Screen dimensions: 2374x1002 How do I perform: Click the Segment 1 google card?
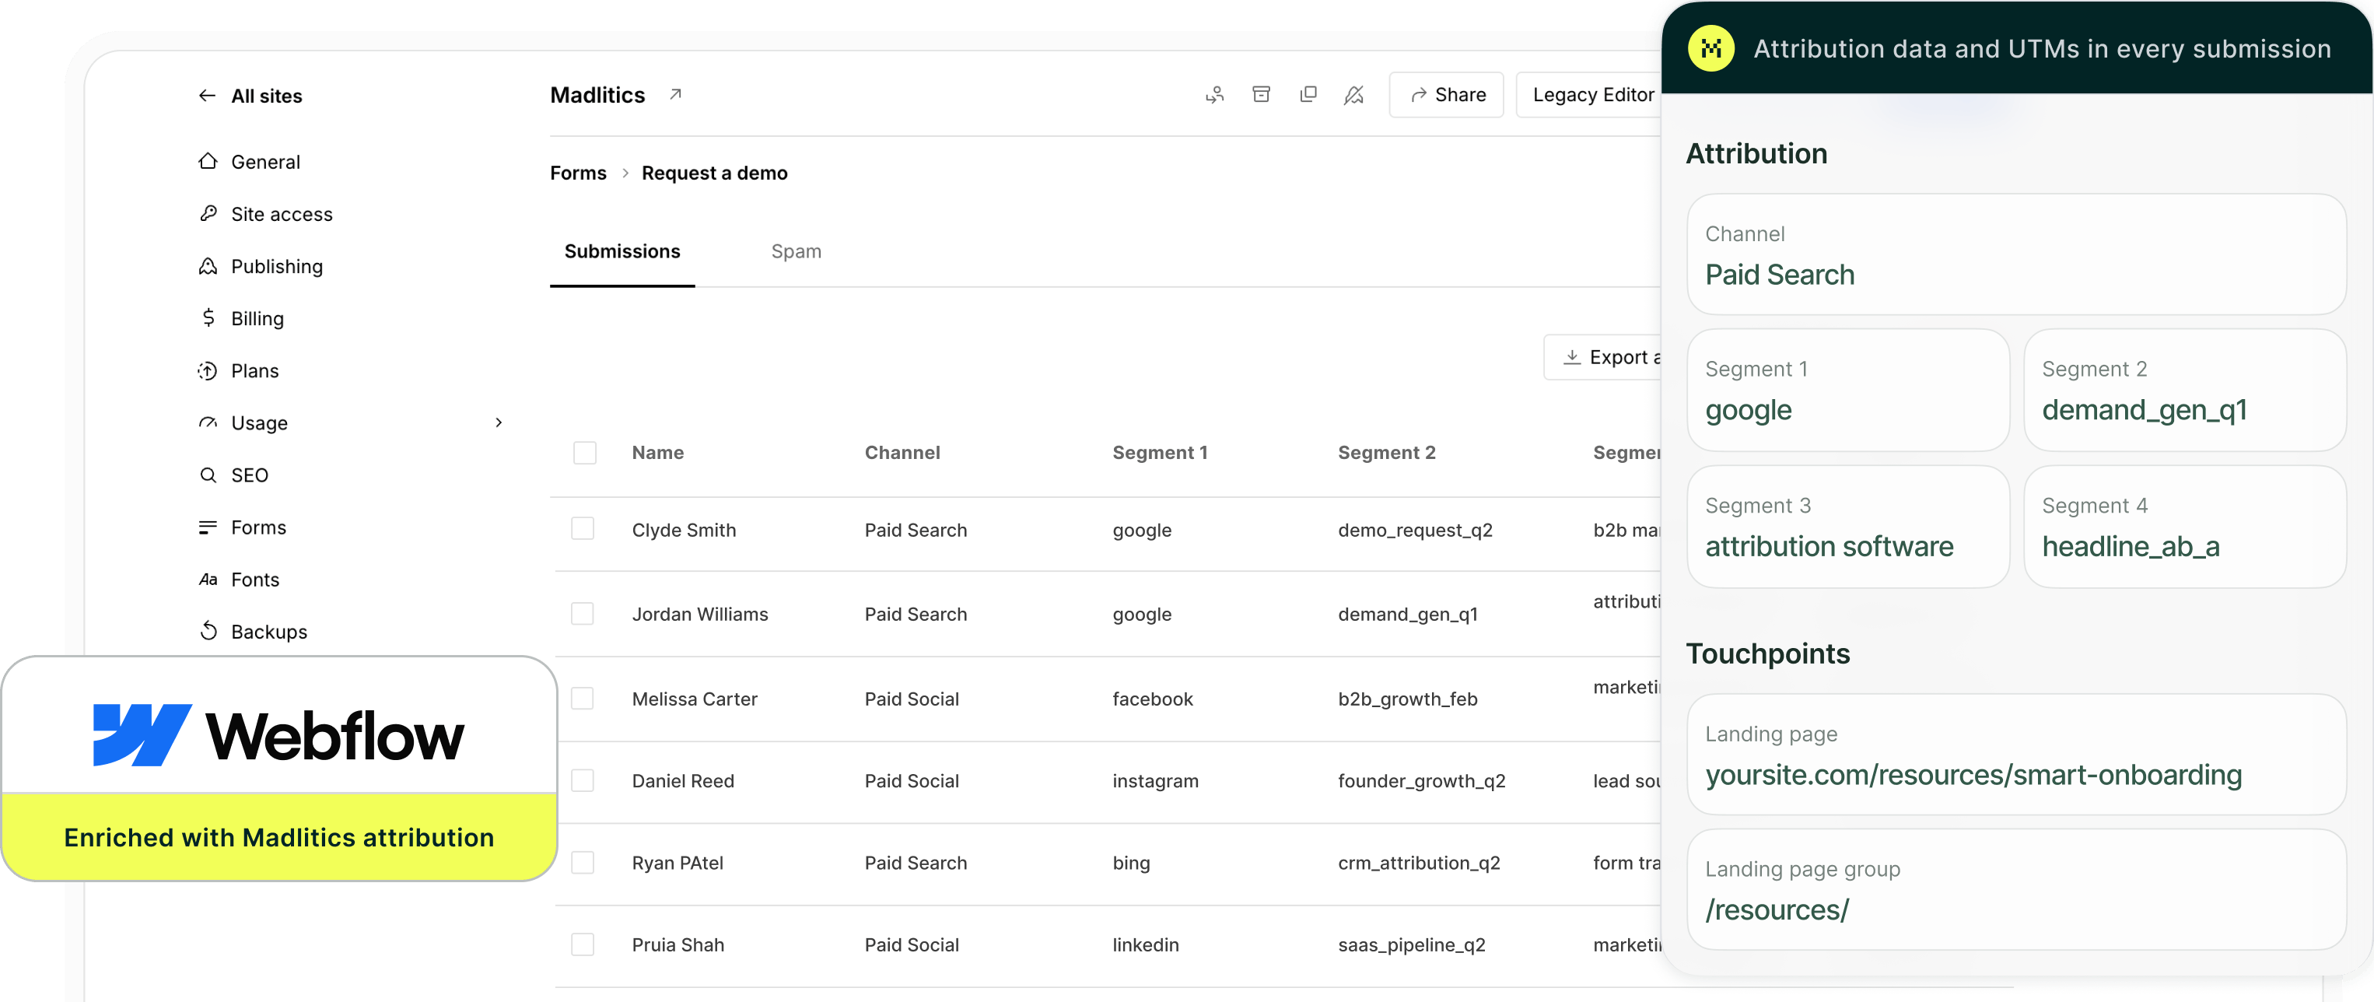coord(1847,390)
